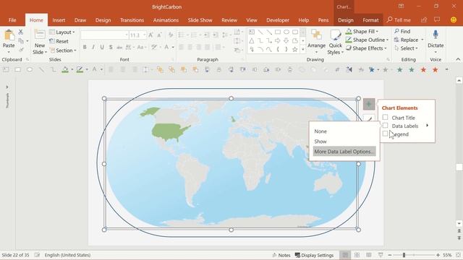Click the Bold formatting icon

tap(85, 47)
